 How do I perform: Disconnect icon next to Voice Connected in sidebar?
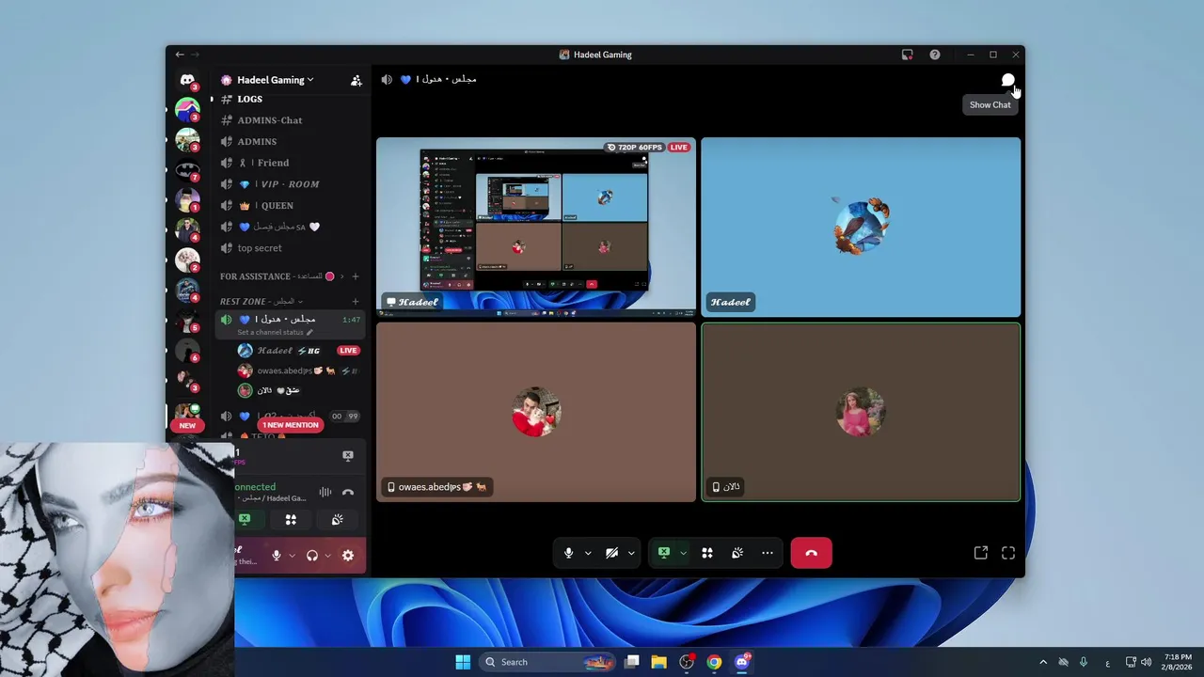coord(348,492)
